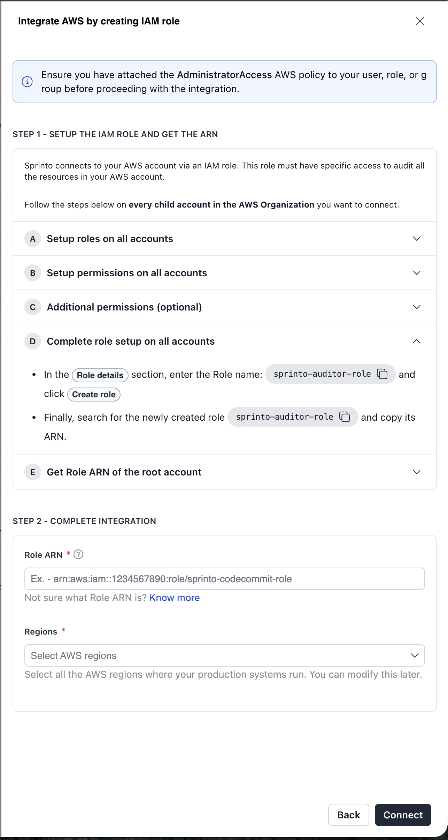Open the Select AWS regions dropdown
448x840 pixels.
[224, 655]
